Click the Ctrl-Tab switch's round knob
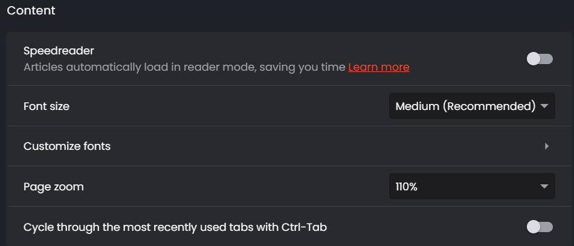 click(x=534, y=227)
